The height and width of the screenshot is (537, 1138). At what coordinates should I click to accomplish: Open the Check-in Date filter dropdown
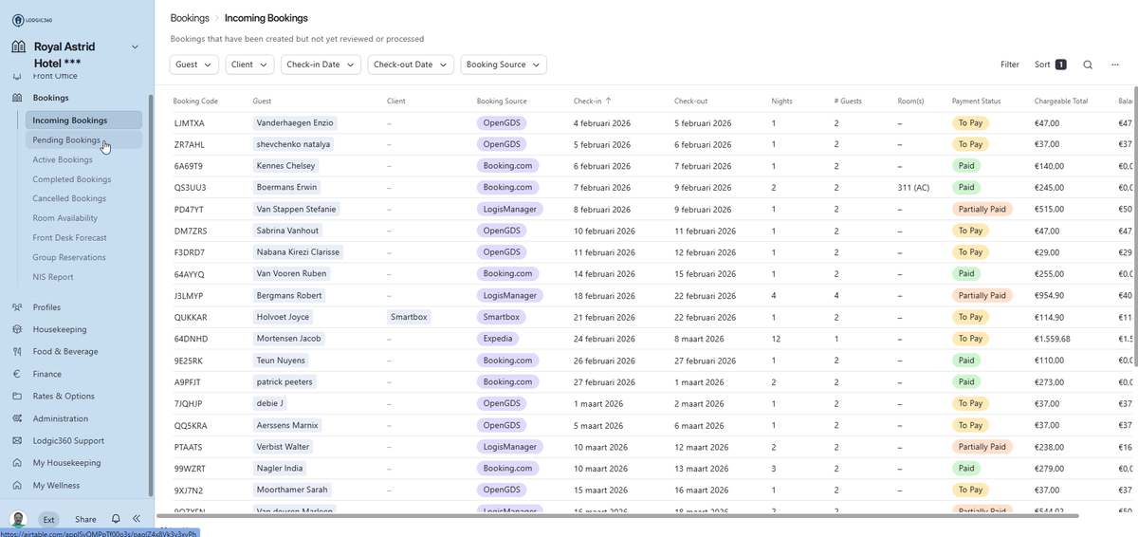click(321, 65)
